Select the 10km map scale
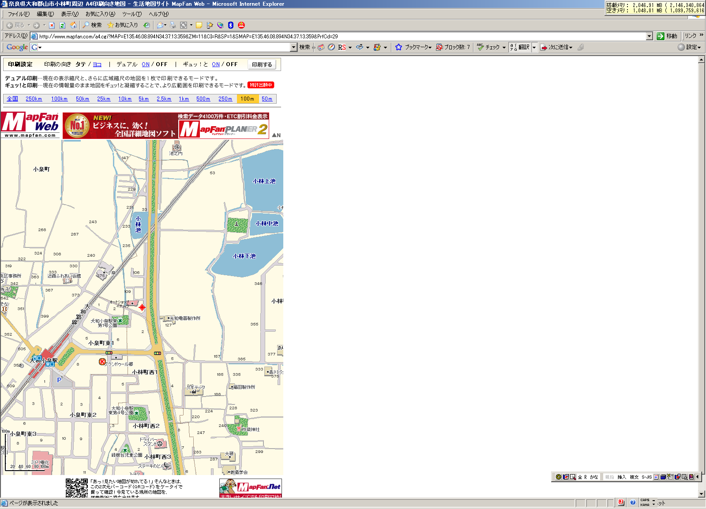706x509 pixels. 125,99
